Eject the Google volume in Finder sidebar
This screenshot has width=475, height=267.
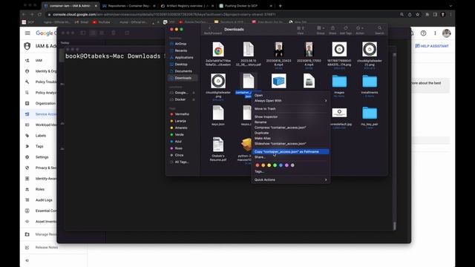pos(194,93)
